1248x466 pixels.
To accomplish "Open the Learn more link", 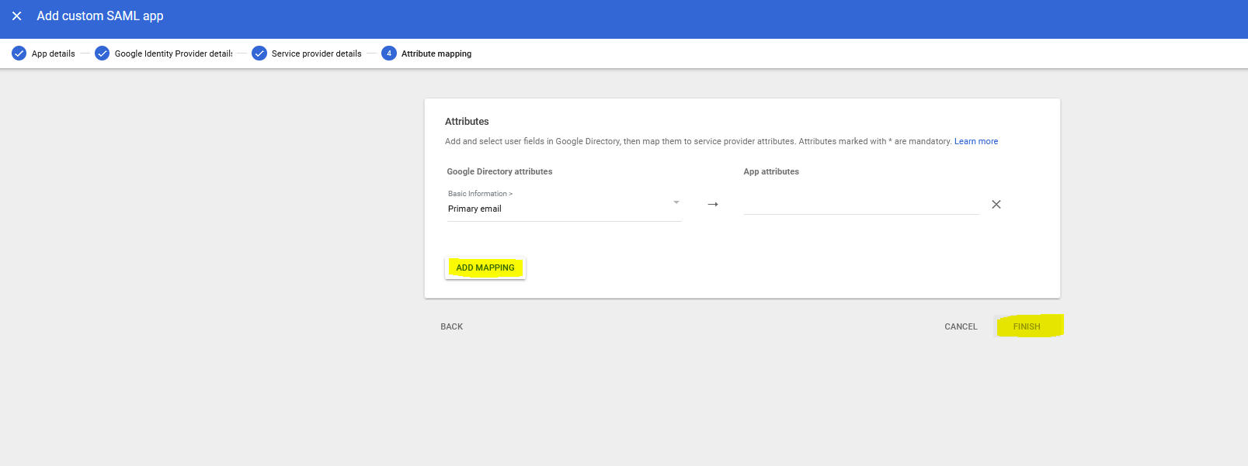I will 975,141.
